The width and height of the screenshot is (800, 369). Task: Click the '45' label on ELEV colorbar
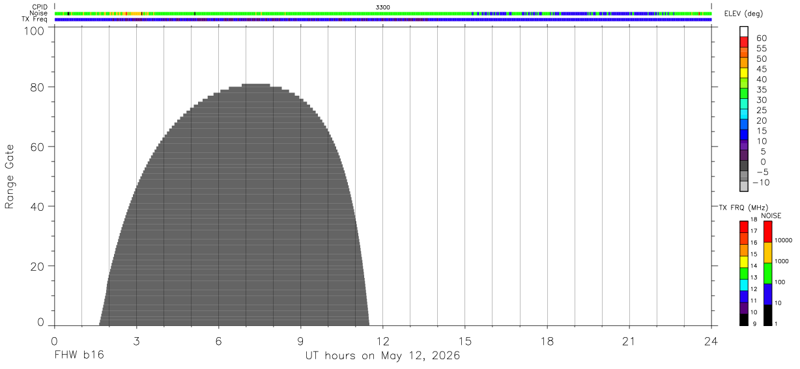(x=762, y=69)
